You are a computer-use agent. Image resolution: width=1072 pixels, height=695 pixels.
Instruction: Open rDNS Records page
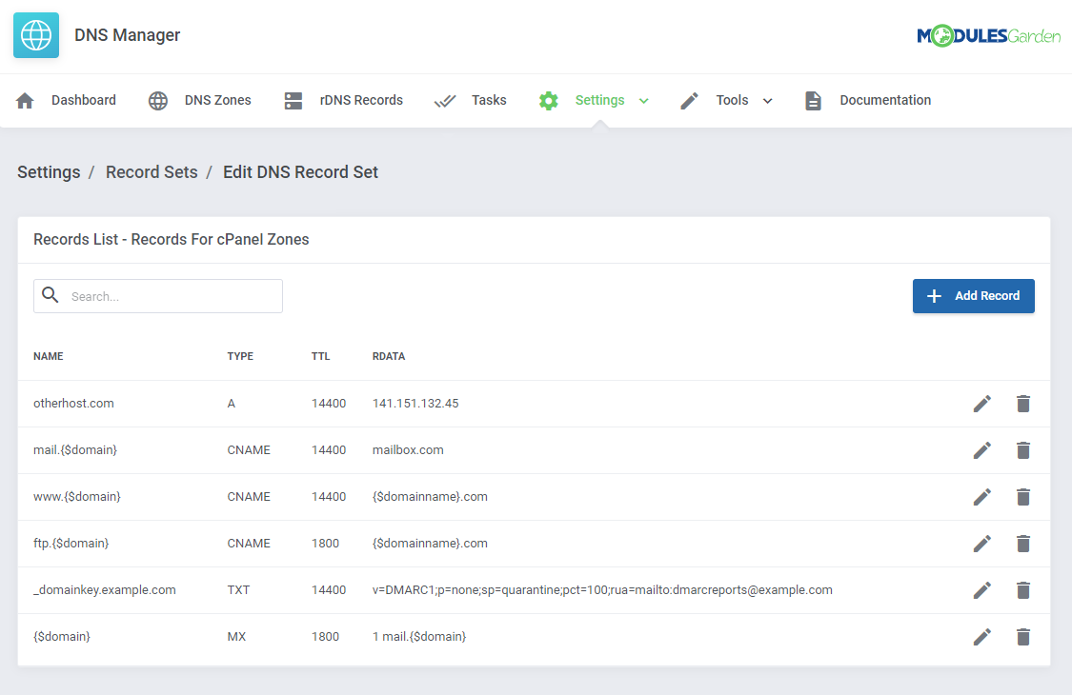[x=361, y=100]
